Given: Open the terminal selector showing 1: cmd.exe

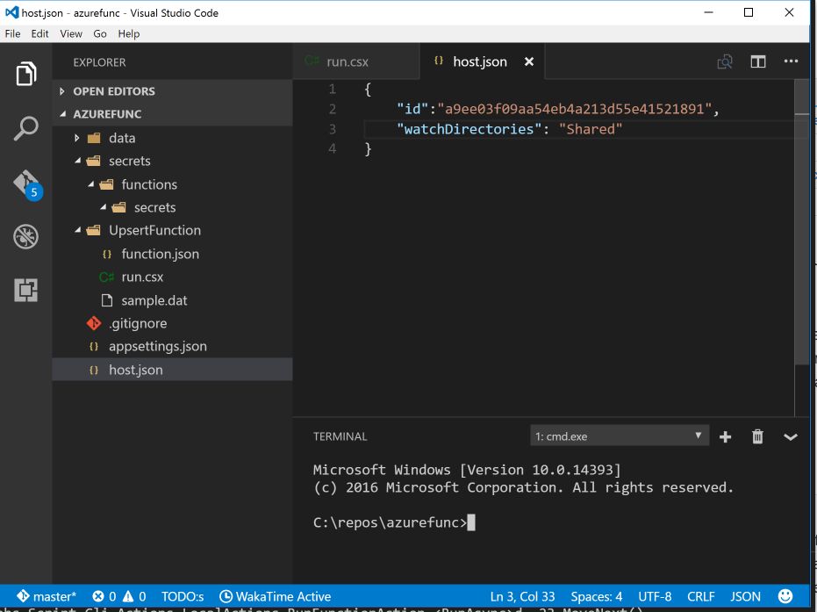Looking at the screenshot, I should (x=619, y=435).
